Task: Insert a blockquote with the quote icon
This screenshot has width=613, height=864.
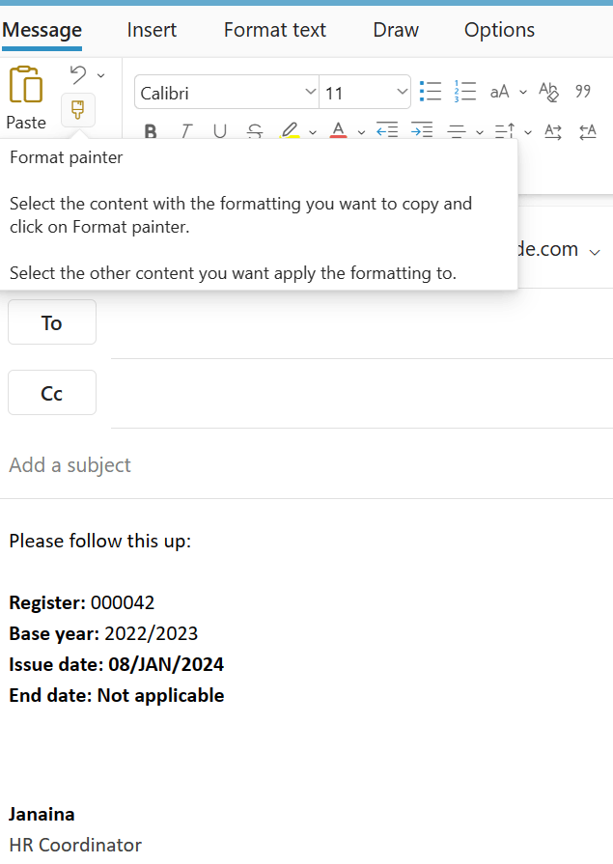Action: 583,90
